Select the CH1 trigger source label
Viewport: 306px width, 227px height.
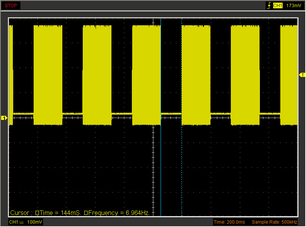(278, 6)
